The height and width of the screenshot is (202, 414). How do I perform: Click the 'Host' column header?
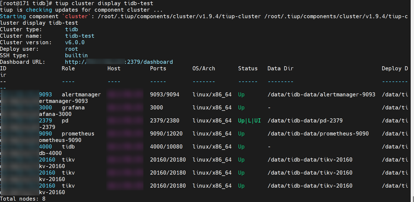click(x=114, y=68)
